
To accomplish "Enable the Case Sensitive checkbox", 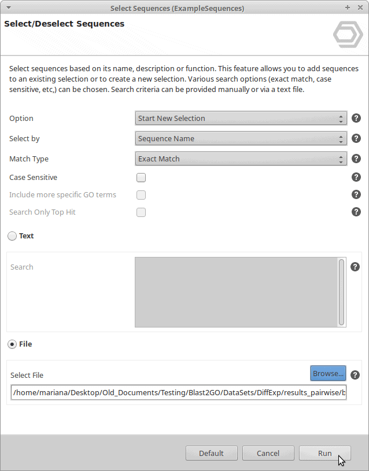I will click(x=141, y=178).
